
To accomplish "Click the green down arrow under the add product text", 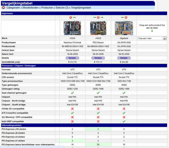I will click(152, 31).
